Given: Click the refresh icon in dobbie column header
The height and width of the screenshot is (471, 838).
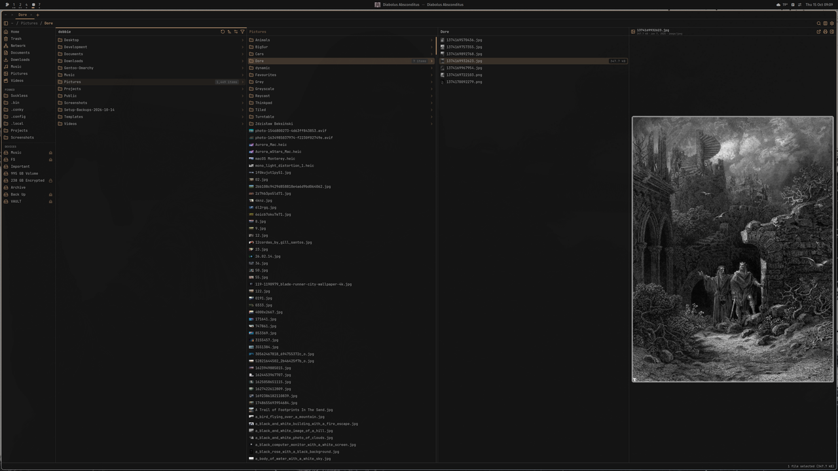Looking at the screenshot, I should pos(223,31).
